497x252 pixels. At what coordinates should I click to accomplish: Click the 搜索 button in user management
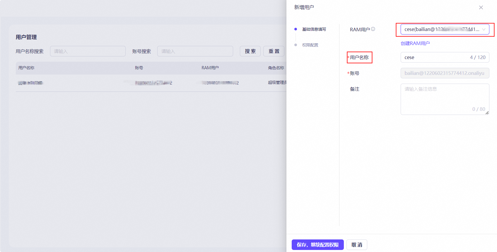point(250,51)
